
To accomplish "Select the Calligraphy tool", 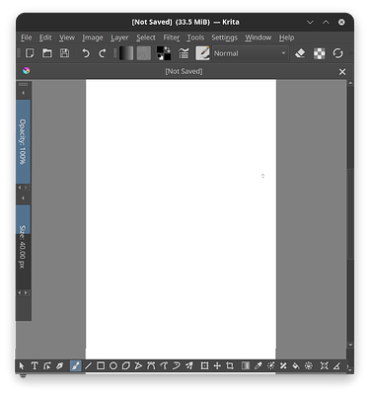I will pos(59,365).
